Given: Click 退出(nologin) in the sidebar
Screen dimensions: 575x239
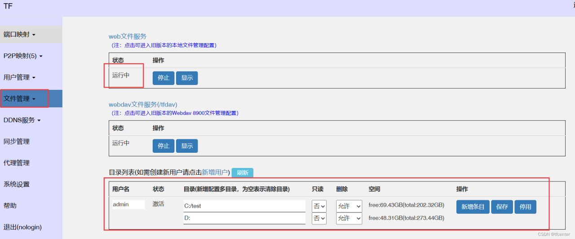Looking at the screenshot, I should coord(22,227).
